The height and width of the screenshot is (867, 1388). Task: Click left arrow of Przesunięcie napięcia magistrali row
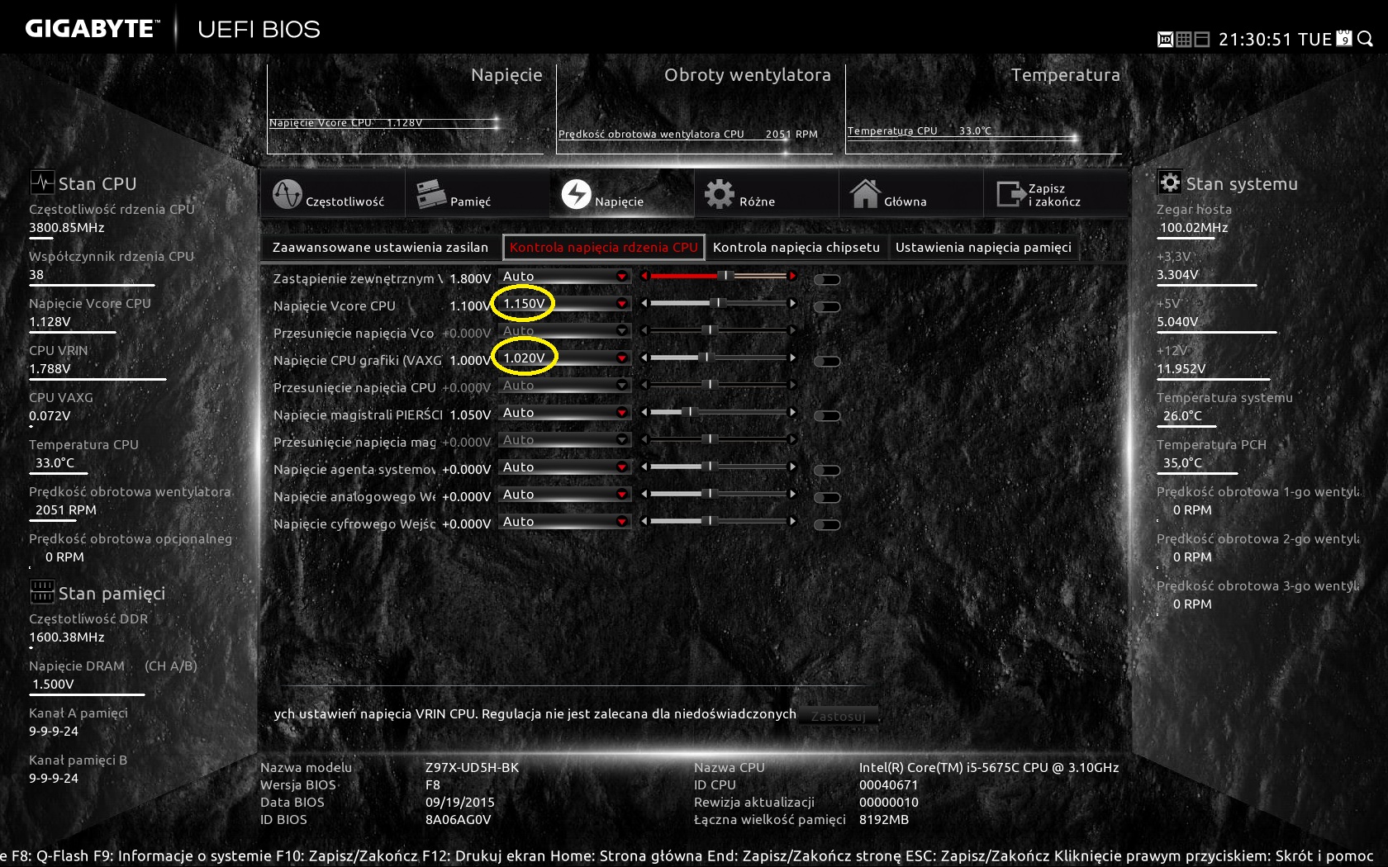[x=644, y=439]
